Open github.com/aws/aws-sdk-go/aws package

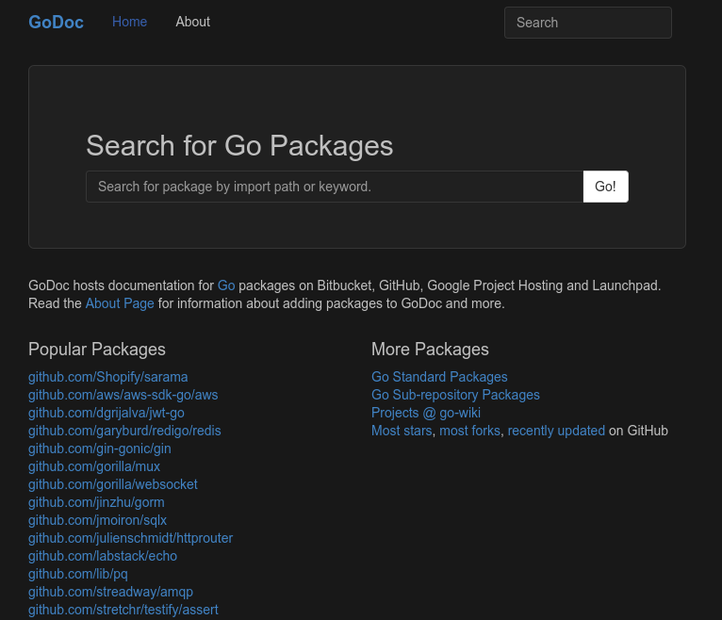(x=123, y=395)
